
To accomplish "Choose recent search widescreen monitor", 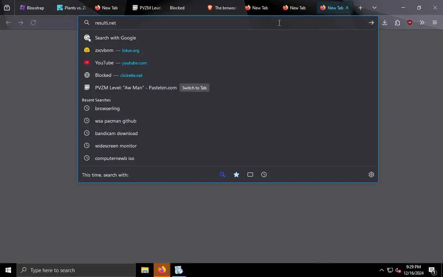I will pos(228,146).
